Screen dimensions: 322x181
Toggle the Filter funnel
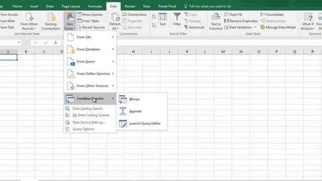[x=177, y=20]
